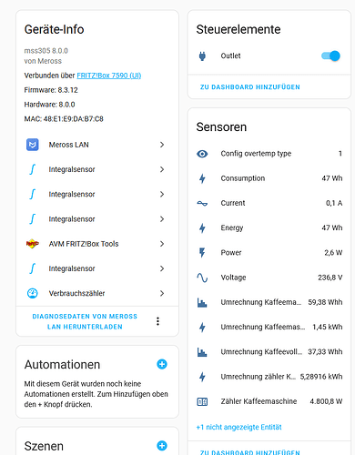The image size is (355, 455).
Task: Click the Voltage sine wave icon
Action: click(202, 278)
